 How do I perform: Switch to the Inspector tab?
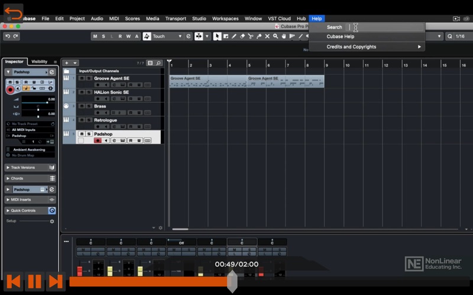(x=14, y=61)
